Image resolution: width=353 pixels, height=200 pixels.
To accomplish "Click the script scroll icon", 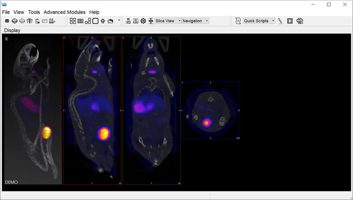I will coord(238,21).
